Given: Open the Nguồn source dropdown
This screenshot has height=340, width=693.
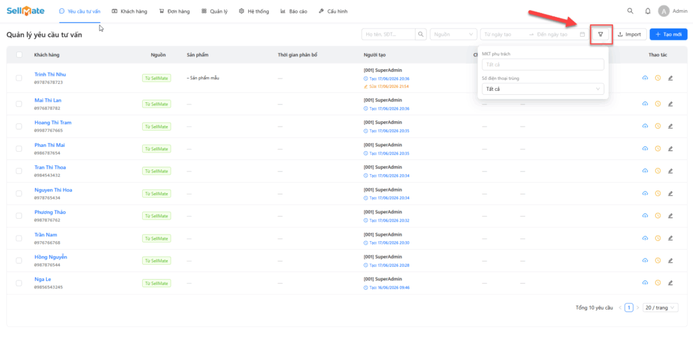Looking at the screenshot, I should pyautogui.click(x=453, y=34).
